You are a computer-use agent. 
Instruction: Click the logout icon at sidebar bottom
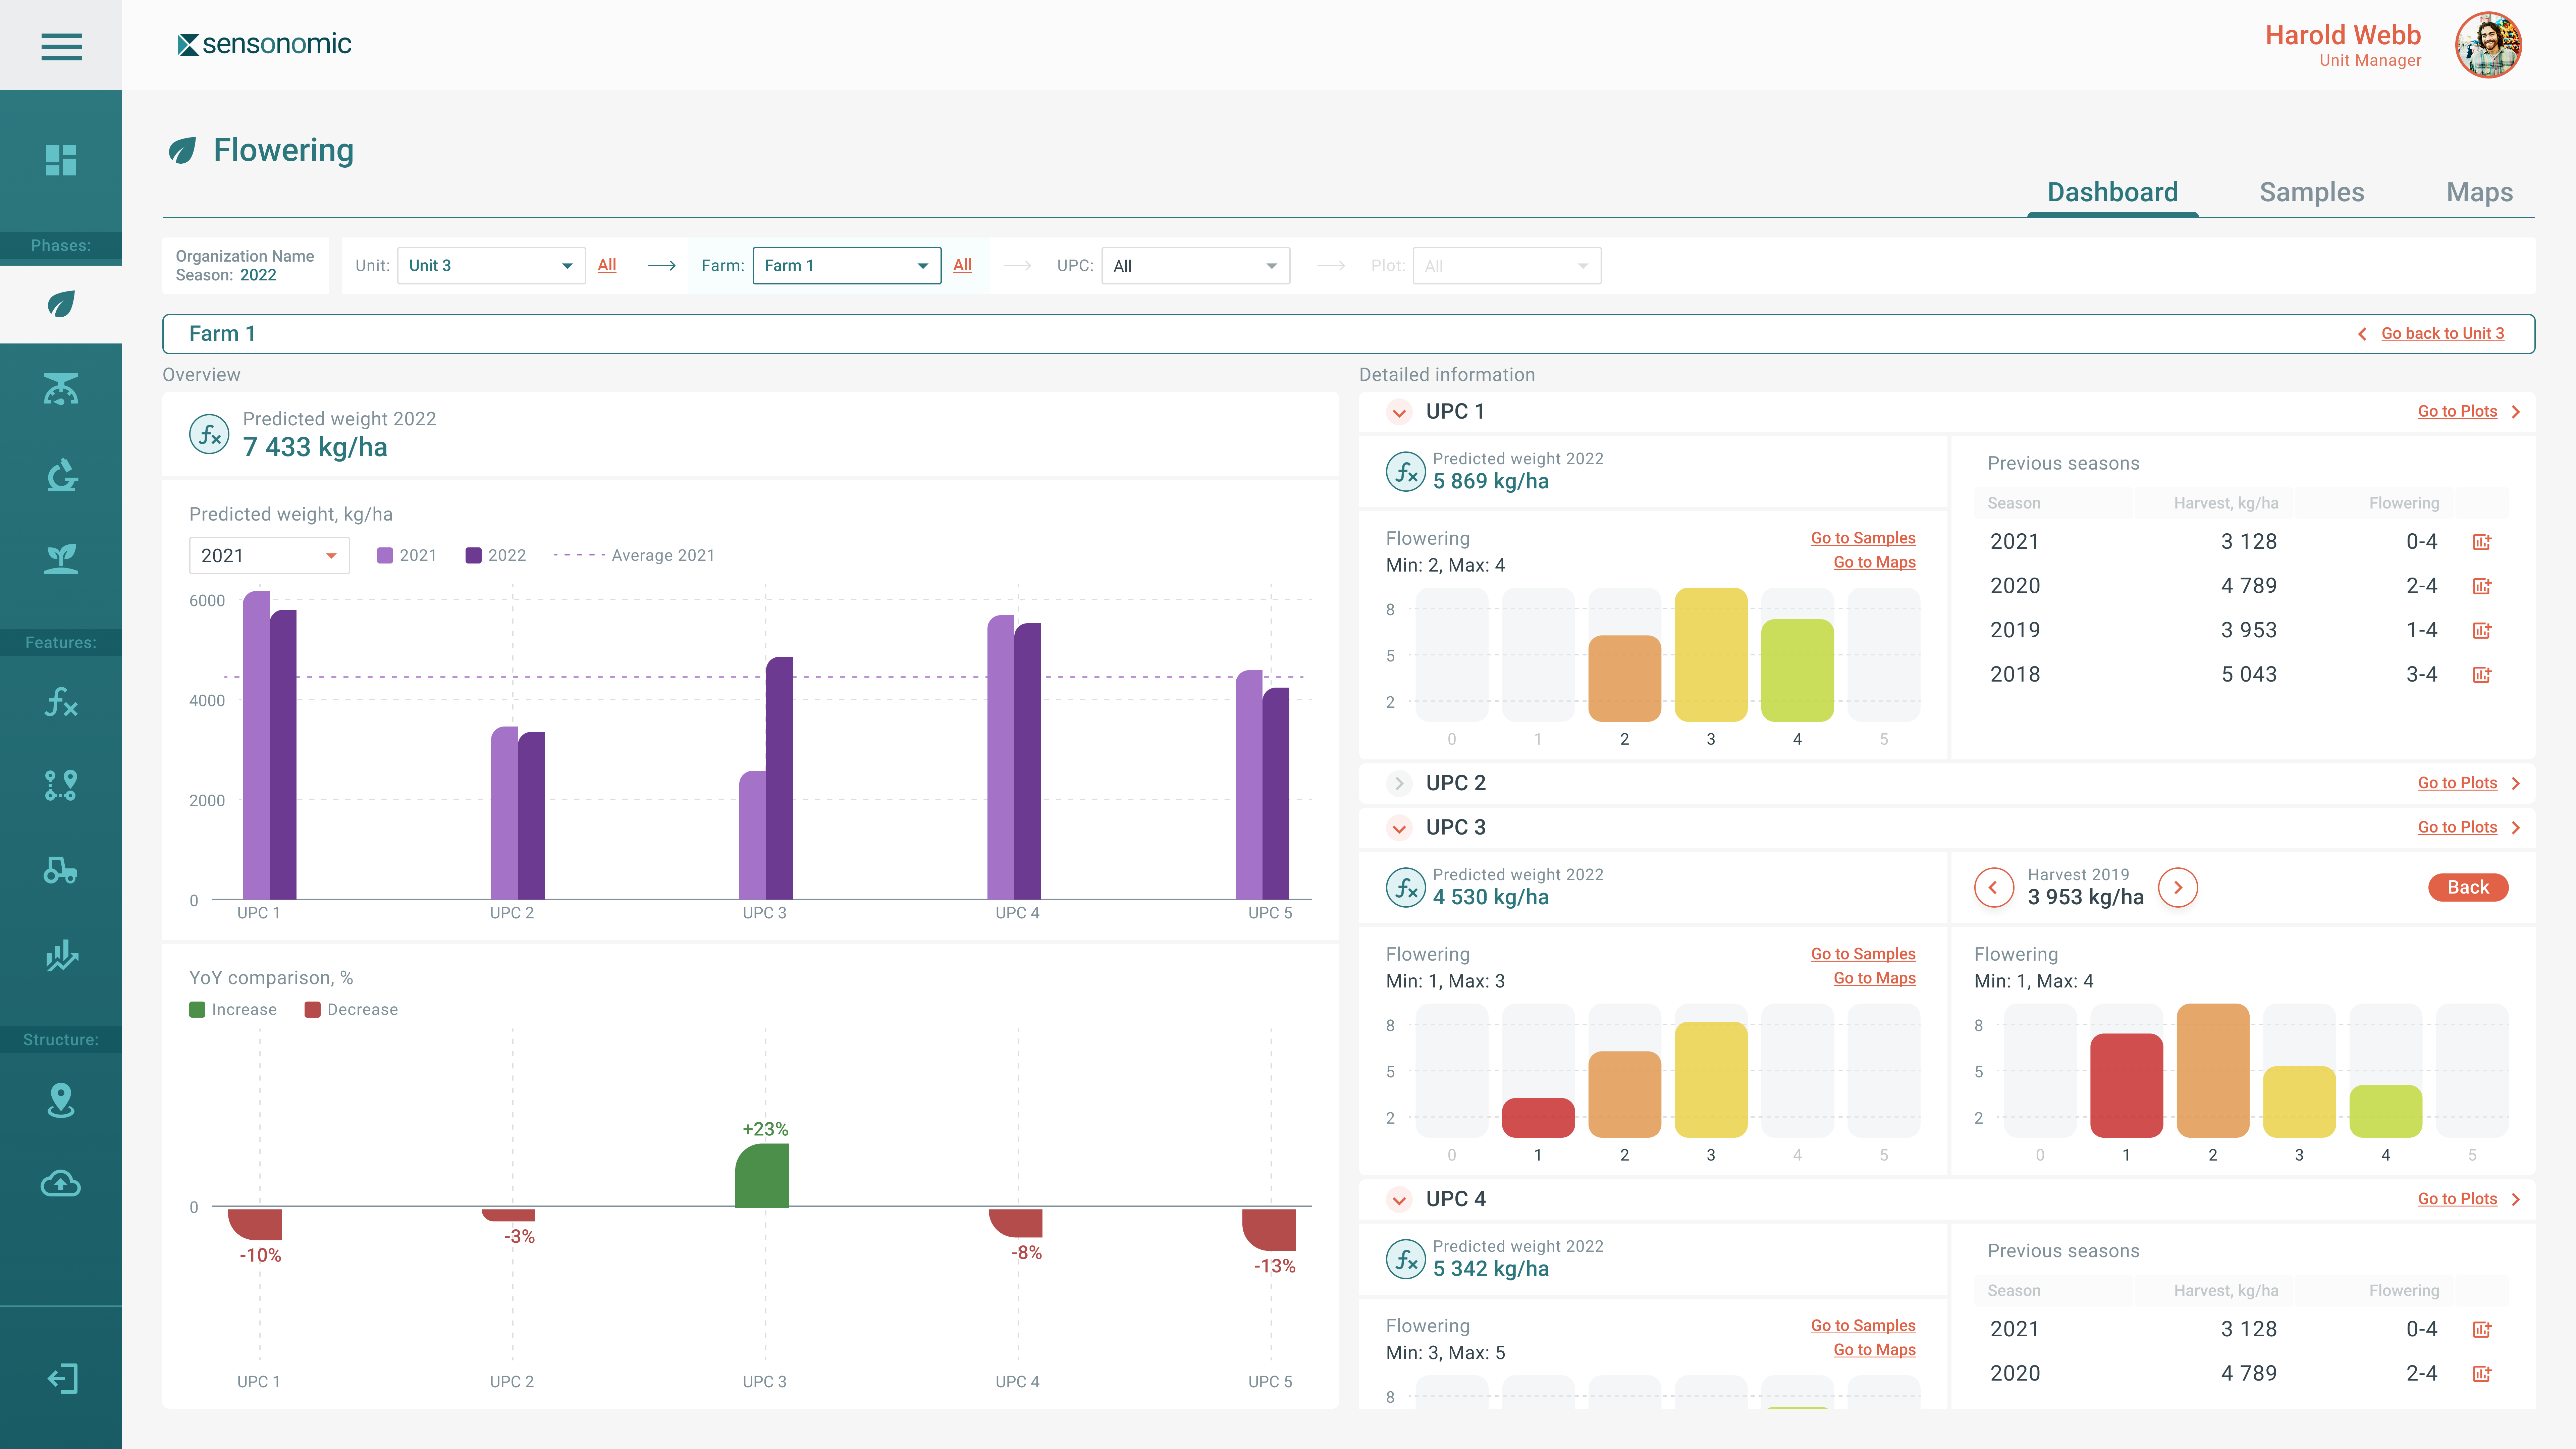click(x=61, y=1378)
